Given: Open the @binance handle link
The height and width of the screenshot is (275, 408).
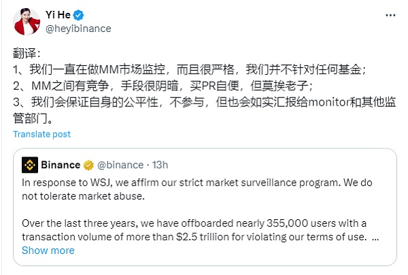Looking at the screenshot, I should click(x=120, y=165).
